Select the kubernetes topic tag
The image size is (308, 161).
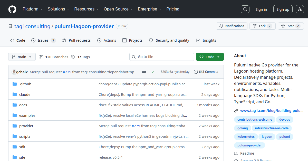[246, 137]
